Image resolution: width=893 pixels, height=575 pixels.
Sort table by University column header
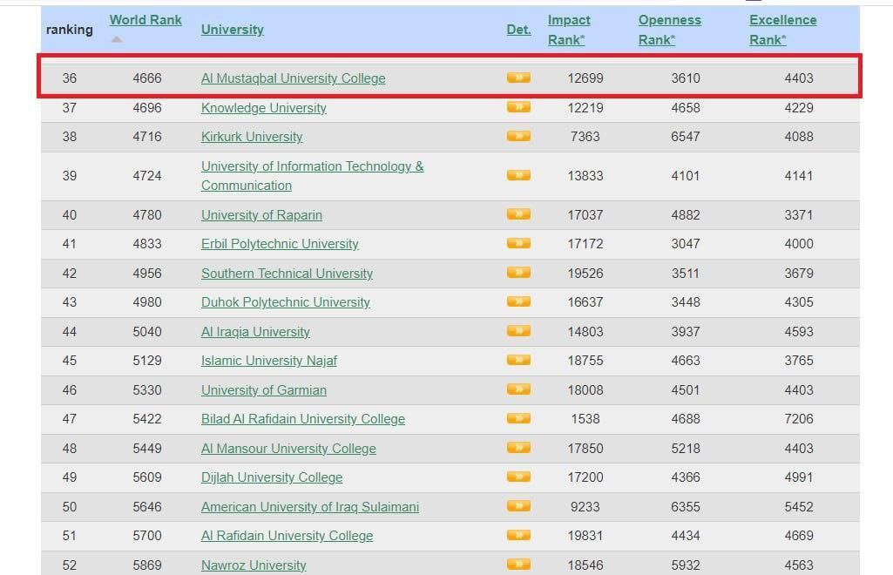click(x=233, y=30)
